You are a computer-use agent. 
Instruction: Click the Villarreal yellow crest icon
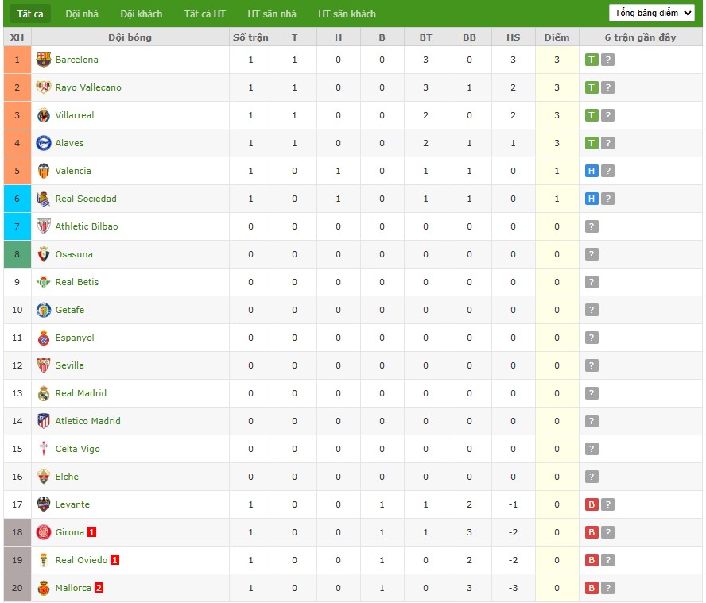tap(44, 115)
